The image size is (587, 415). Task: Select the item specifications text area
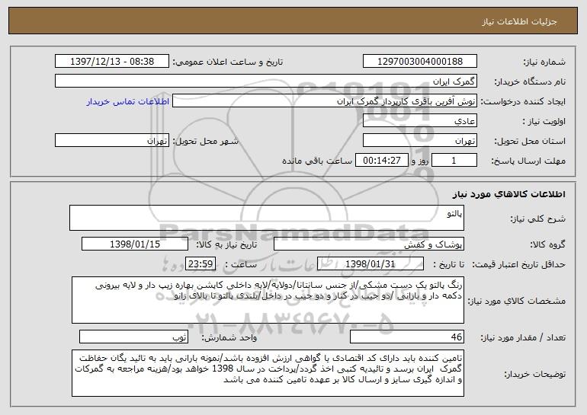coord(268,300)
